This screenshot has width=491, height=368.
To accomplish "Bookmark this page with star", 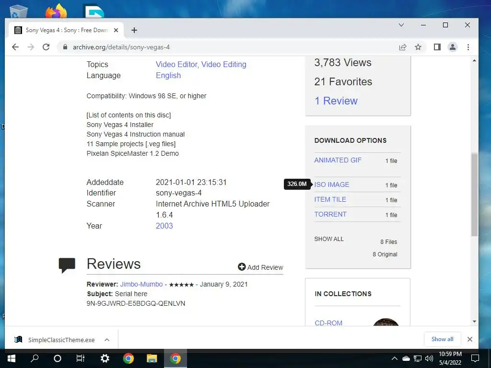I will click(418, 47).
